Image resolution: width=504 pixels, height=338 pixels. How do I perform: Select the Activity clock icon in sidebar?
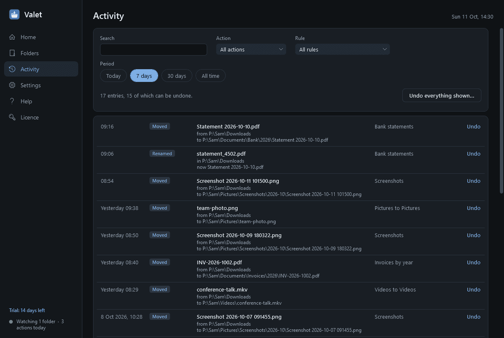12,69
